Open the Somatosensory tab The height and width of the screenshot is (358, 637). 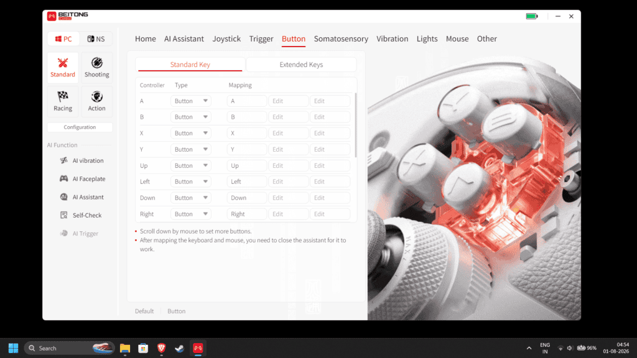(341, 39)
